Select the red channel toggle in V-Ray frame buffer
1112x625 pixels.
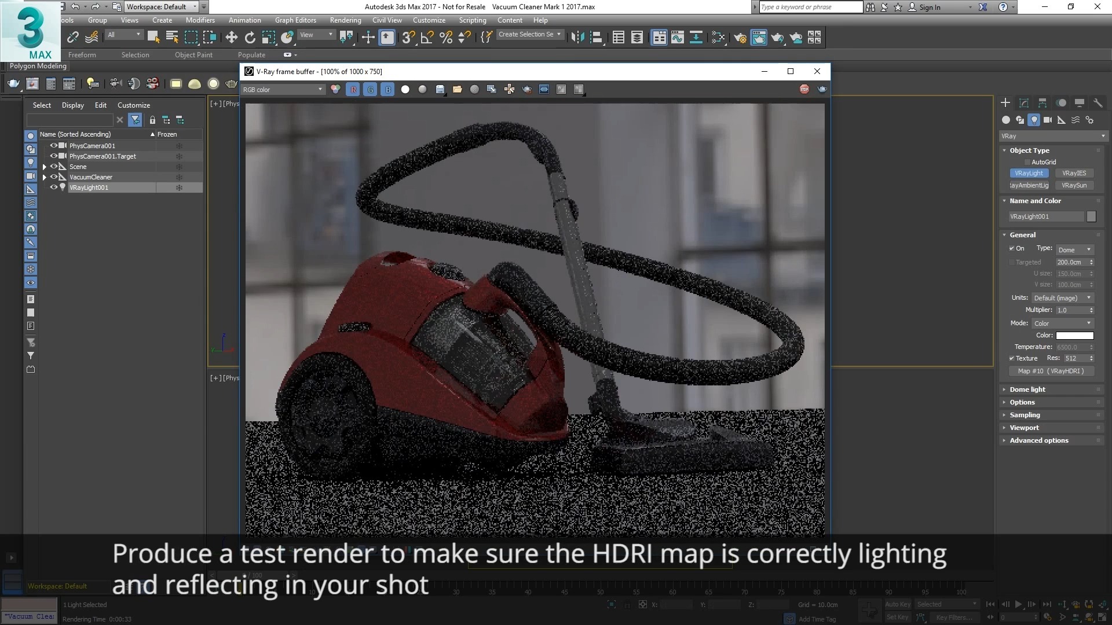353,89
